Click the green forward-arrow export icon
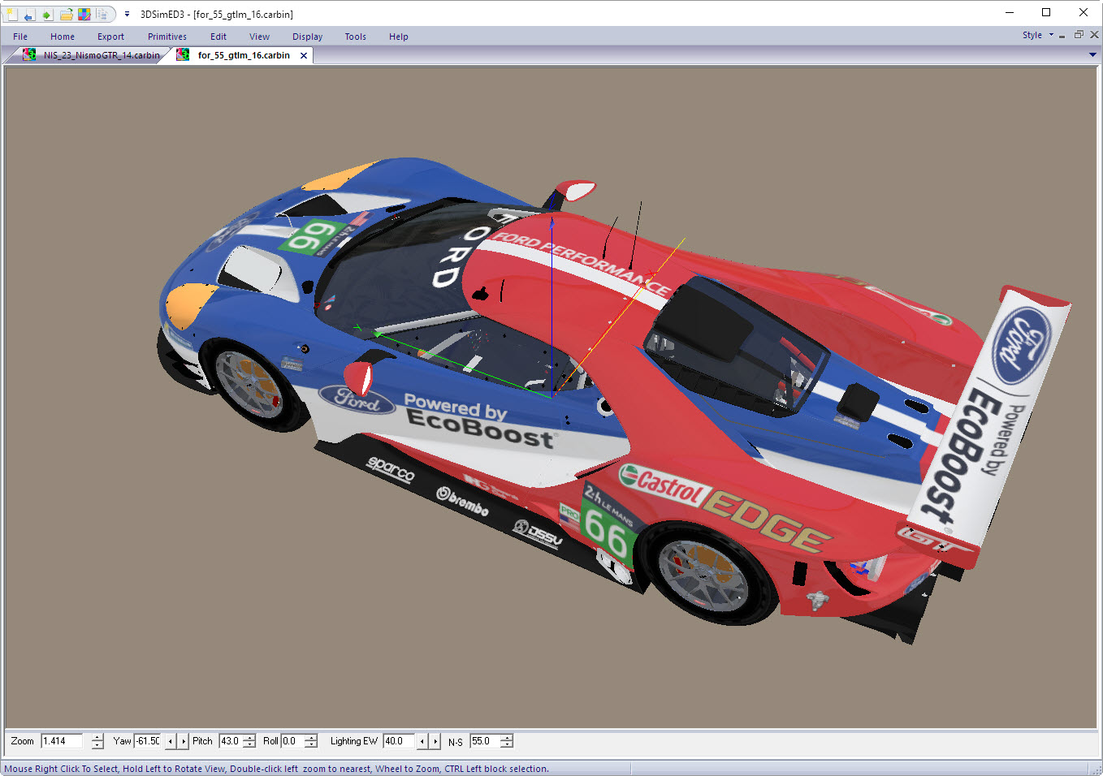This screenshot has width=1103, height=776. 47,14
